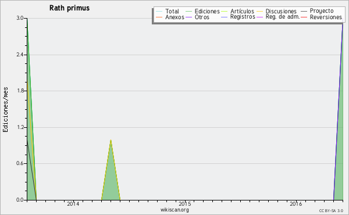Image resolution: width=349 pixels, height=215 pixels.
Task: Click the '0.0' y-axis label
Action: [20, 200]
